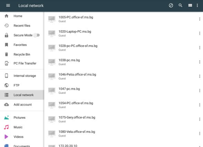Click the FTP globe icon
The width and height of the screenshot is (203, 147).
[7, 85]
